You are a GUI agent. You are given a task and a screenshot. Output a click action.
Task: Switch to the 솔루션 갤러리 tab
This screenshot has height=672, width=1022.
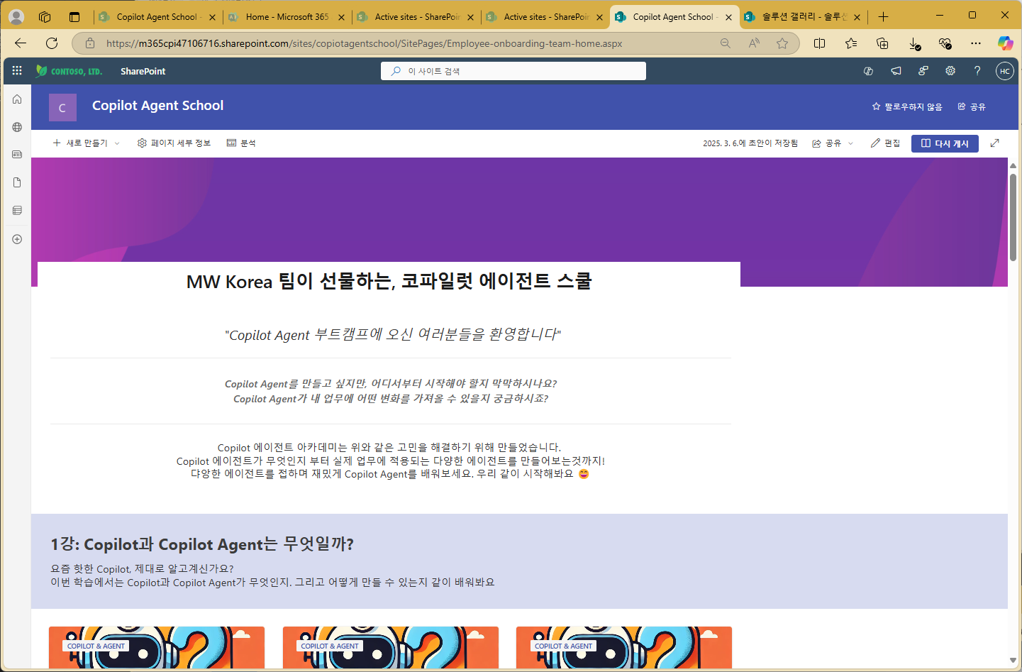pyautogui.click(x=803, y=17)
